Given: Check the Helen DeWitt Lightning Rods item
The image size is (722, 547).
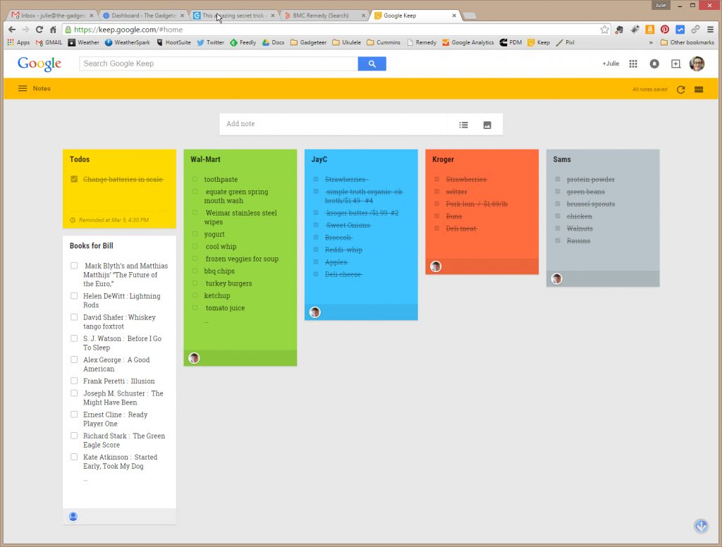Looking at the screenshot, I should coord(74,295).
